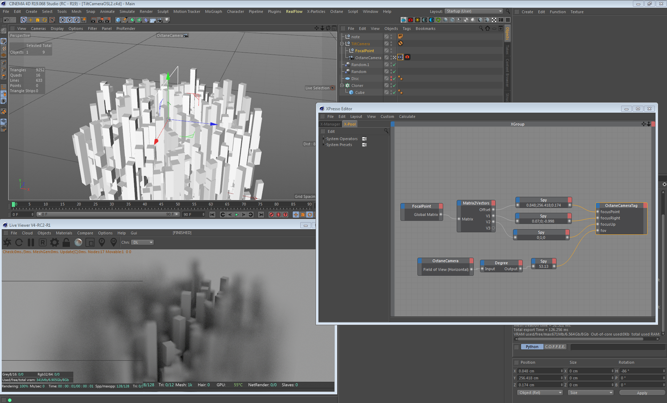Toggle the enable checkmark for Cube

[394, 92]
